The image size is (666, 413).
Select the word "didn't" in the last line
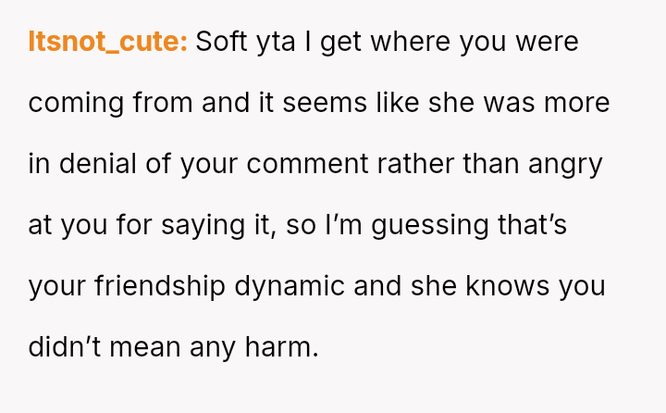tap(65, 347)
